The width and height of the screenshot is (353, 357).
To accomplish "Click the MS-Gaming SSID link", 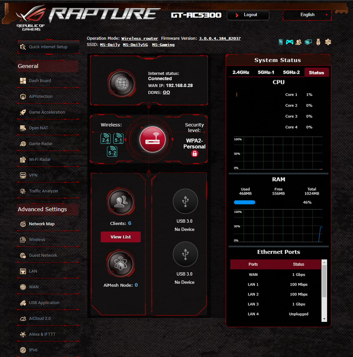I will [163, 45].
